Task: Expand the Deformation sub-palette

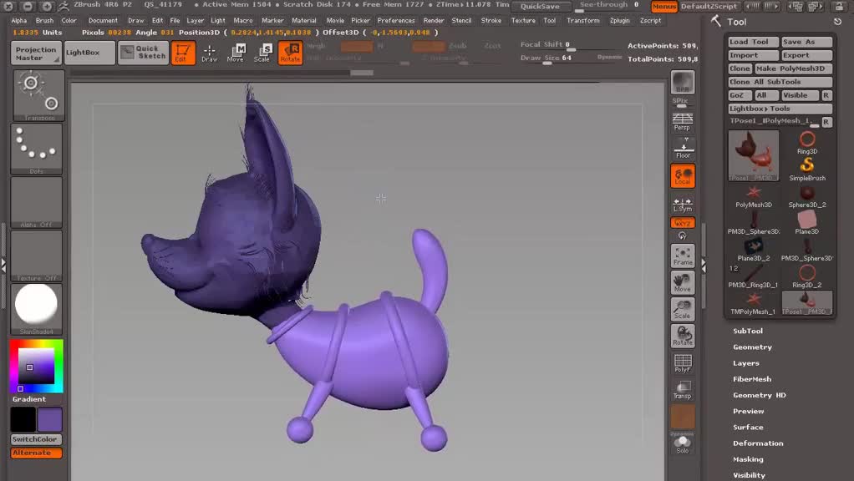Action: pos(758,443)
